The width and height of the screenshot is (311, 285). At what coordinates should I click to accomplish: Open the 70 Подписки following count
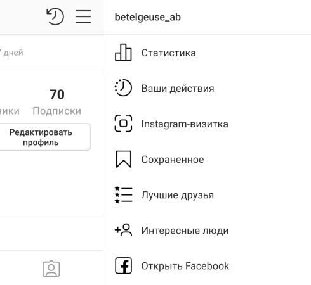click(57, 102)
